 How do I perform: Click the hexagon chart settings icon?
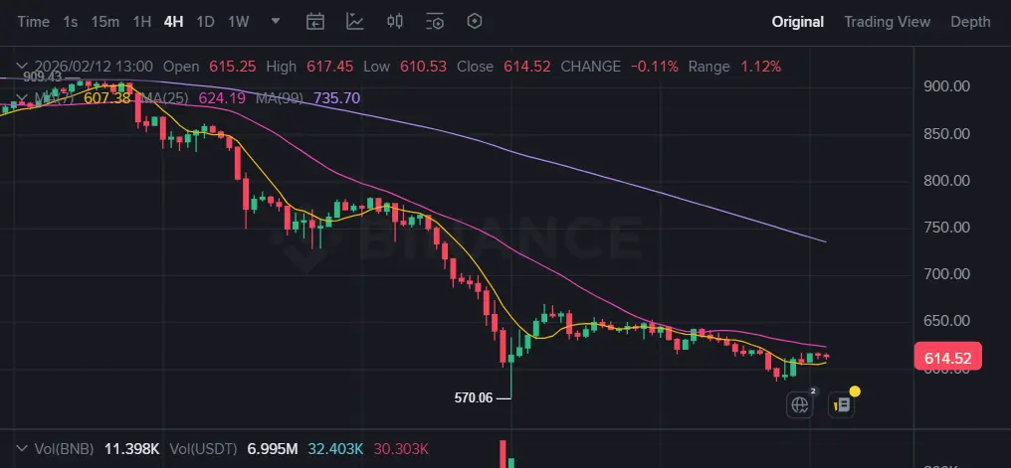pyautogui.click(x=475, y=21)
